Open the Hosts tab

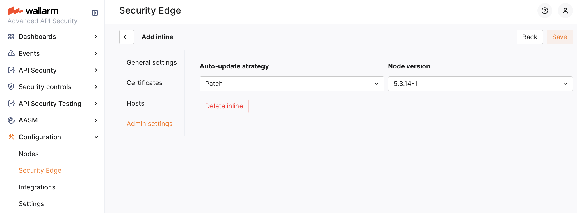(x=135, y=103)
